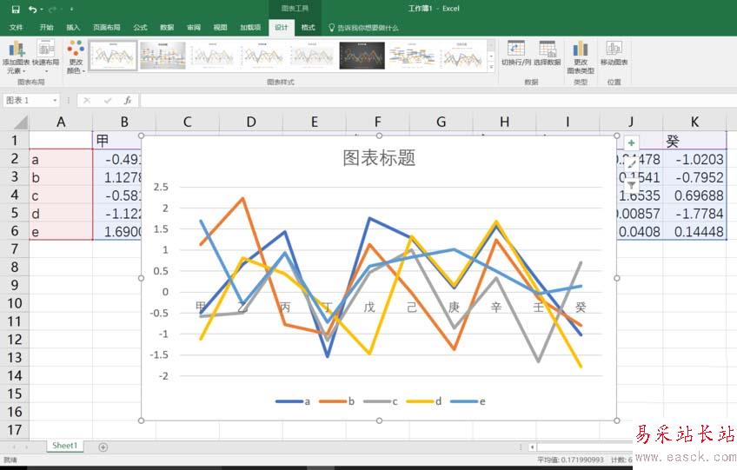The height and width of the screenshot is (470, 737).
Task: Select column A header
Action: pyautogui.click(x=61, y=122)
